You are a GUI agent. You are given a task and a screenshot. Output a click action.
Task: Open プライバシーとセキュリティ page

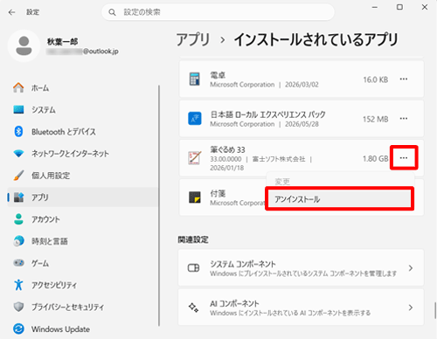[83, 307]
